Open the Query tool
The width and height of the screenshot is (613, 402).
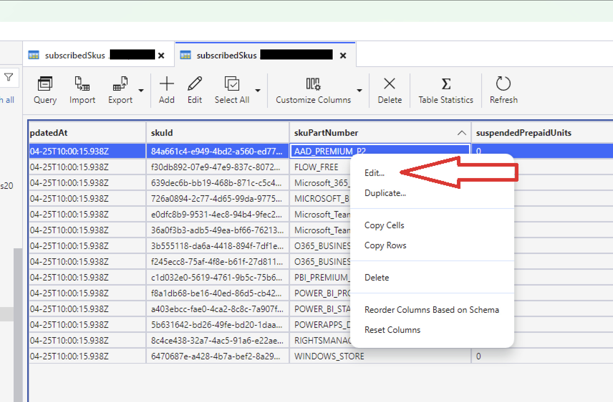[45, 90]
